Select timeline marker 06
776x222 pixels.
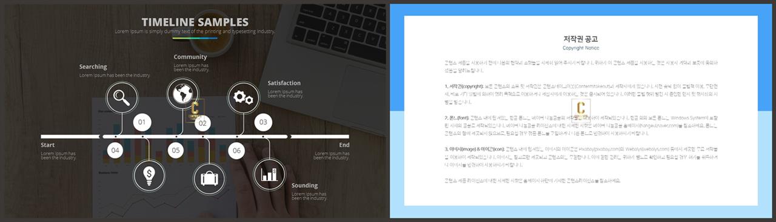[x=236, y=150]
